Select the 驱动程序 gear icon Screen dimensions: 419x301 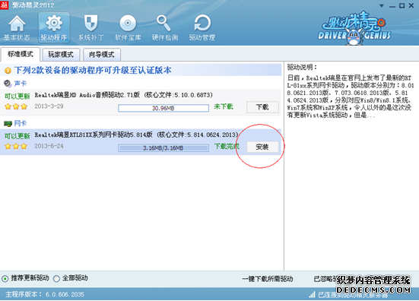tap(54, 27)
